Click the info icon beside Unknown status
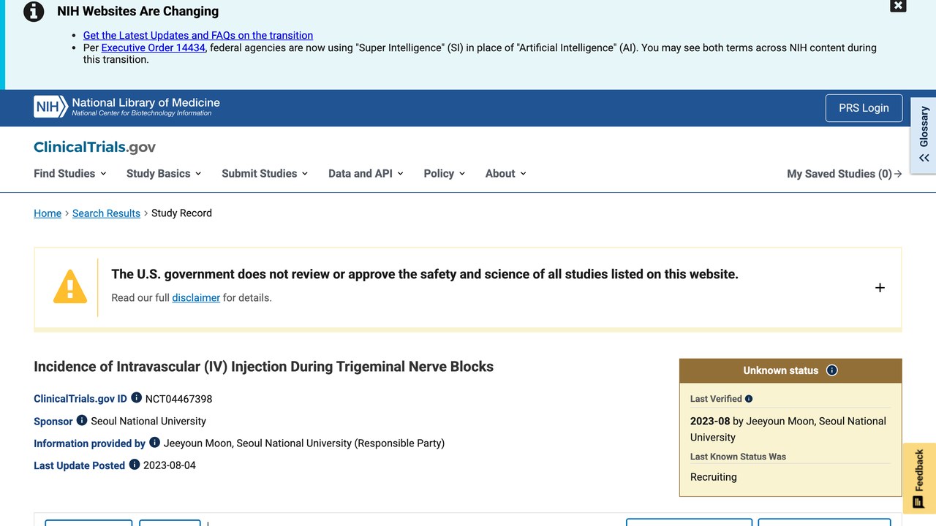Screen dimensions: 936x526 click(x=831, y=370)
